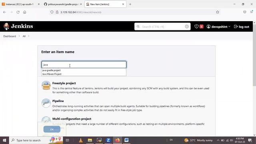Open the search help question mark icon

[187, 26]
